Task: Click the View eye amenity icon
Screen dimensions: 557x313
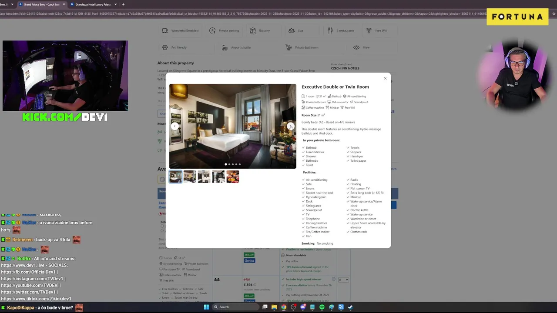Action: pos(356,47)
